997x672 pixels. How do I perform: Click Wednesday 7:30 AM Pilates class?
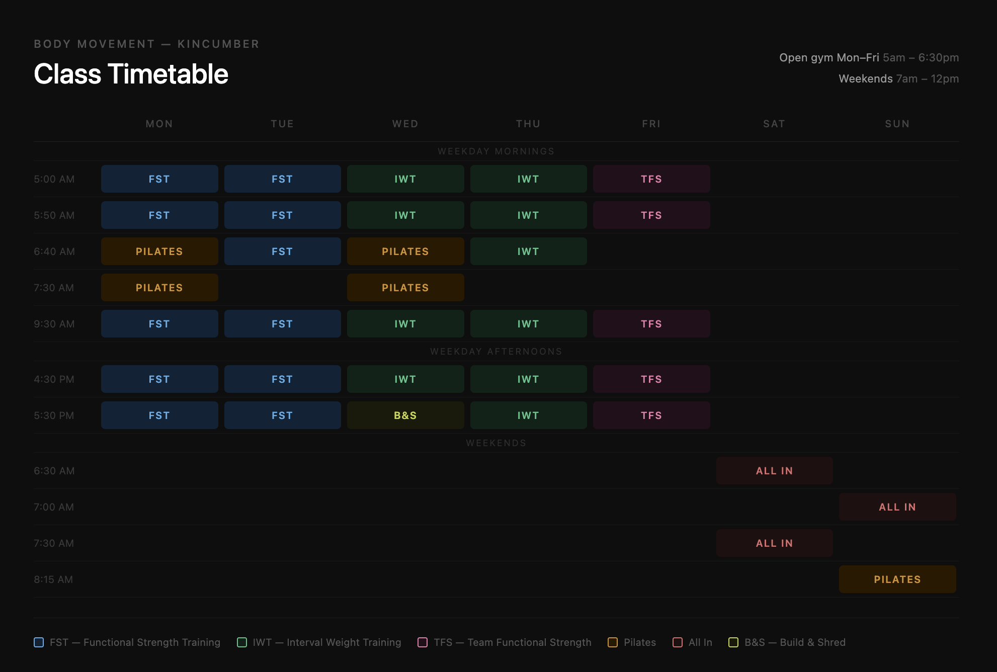[405, 288]
